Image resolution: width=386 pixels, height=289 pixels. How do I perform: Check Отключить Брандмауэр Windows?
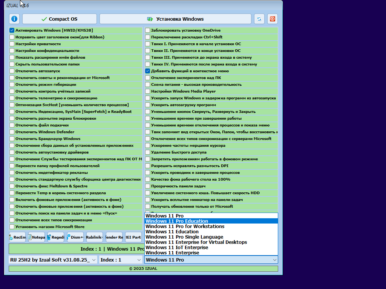pyautogui.click(x=12, y=138)
